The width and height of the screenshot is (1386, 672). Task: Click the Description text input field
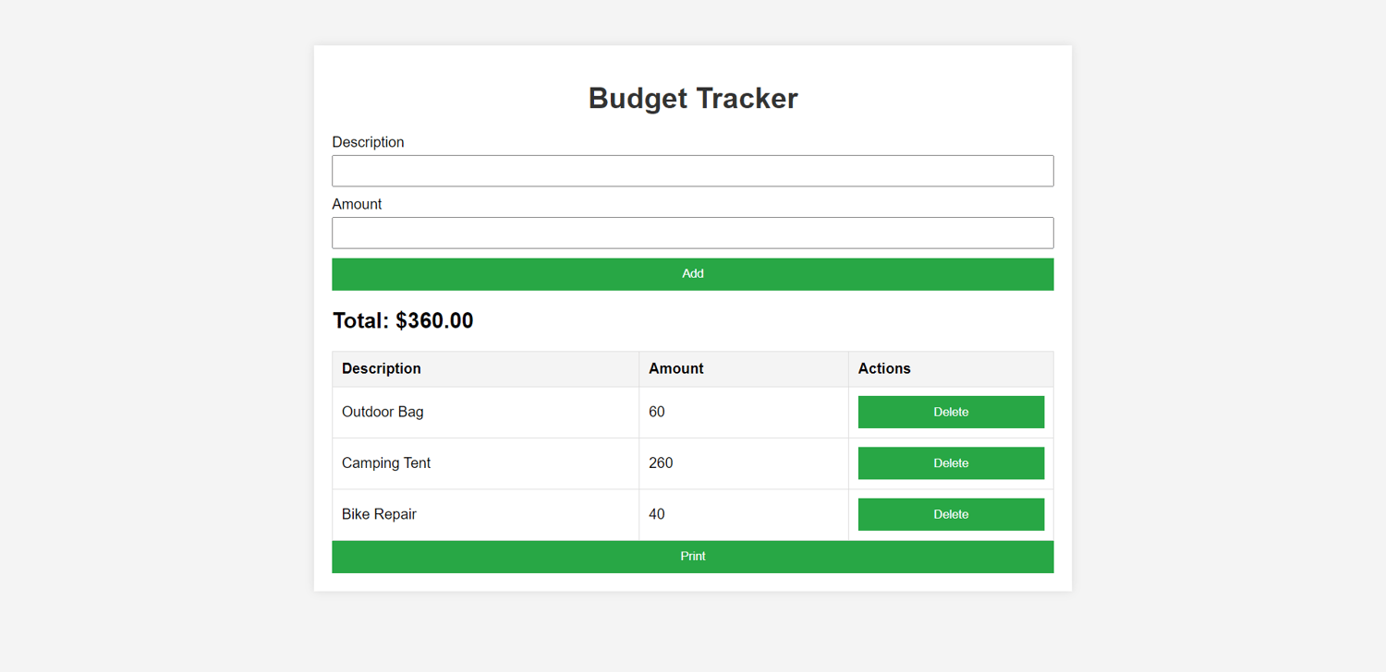pyautogui.click(x=692, y=171)
